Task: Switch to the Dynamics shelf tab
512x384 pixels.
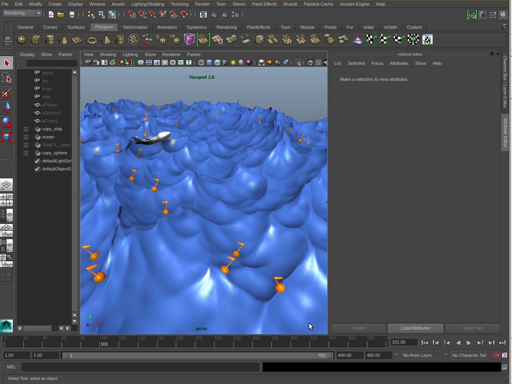Action: 196,27
